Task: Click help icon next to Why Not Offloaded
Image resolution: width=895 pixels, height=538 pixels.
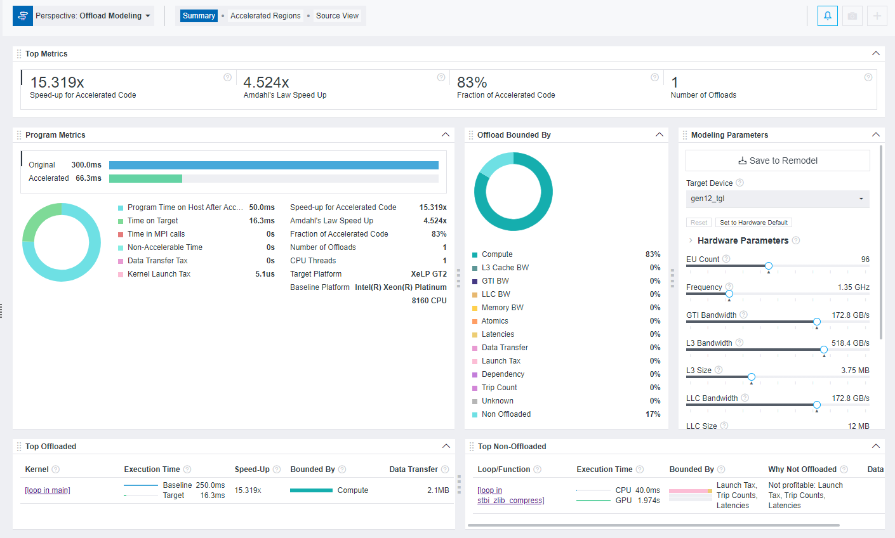Action: point(844,469)
